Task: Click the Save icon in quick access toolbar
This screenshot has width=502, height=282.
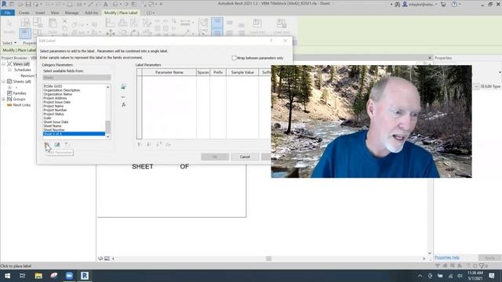Action: [x=28, y=4]
